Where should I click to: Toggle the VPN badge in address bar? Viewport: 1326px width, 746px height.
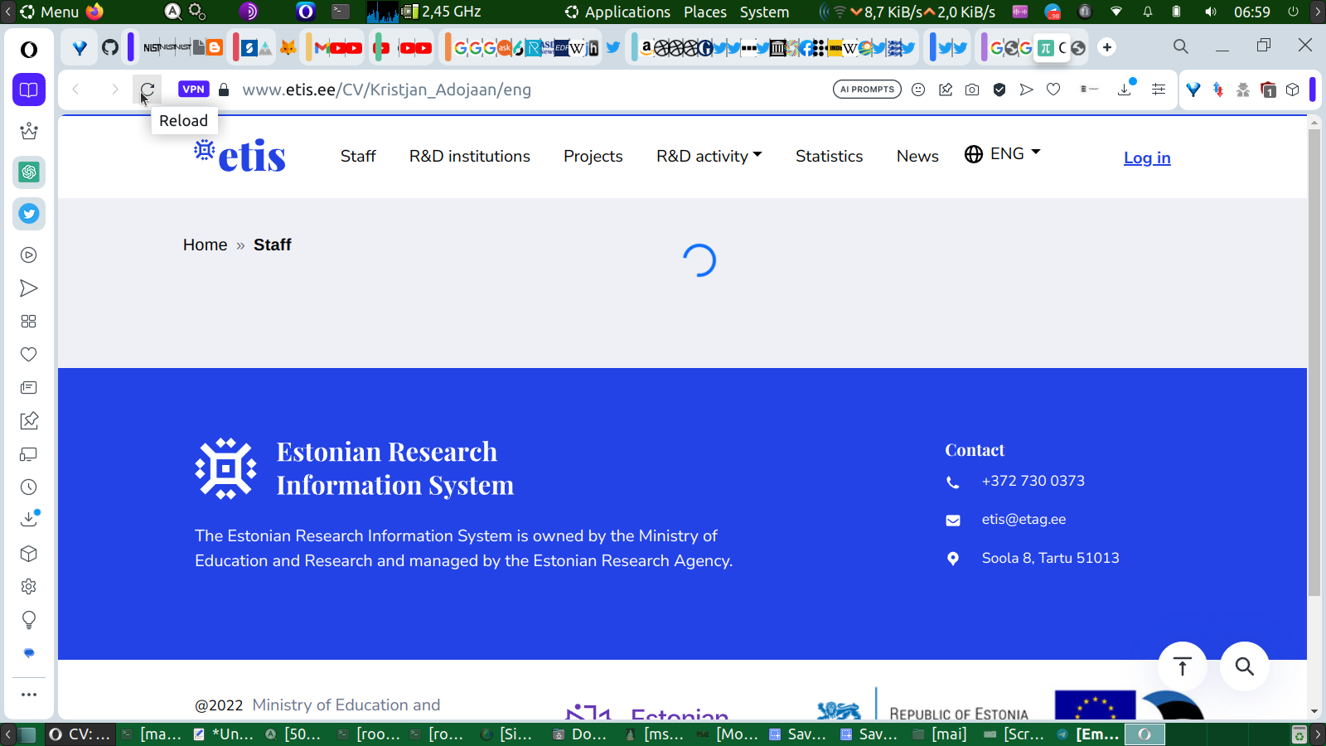pos(193,90)
